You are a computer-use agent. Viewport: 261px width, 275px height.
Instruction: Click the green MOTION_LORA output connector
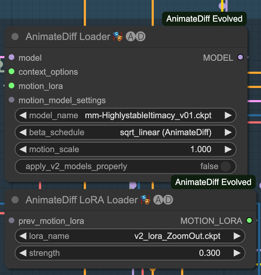click(x=249, y=221)
